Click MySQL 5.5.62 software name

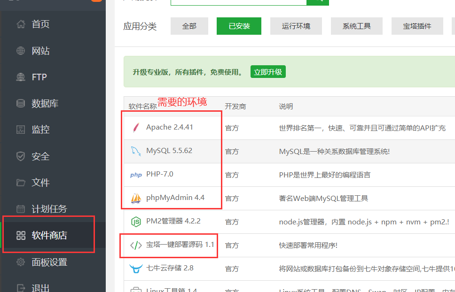(x=169, y=151)
